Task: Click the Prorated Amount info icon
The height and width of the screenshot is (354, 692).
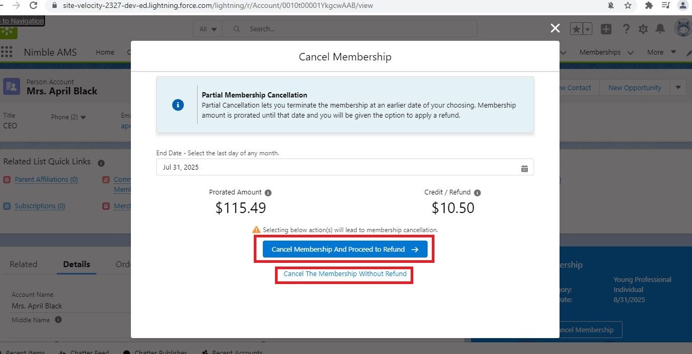Action: [x=268, y=193]
